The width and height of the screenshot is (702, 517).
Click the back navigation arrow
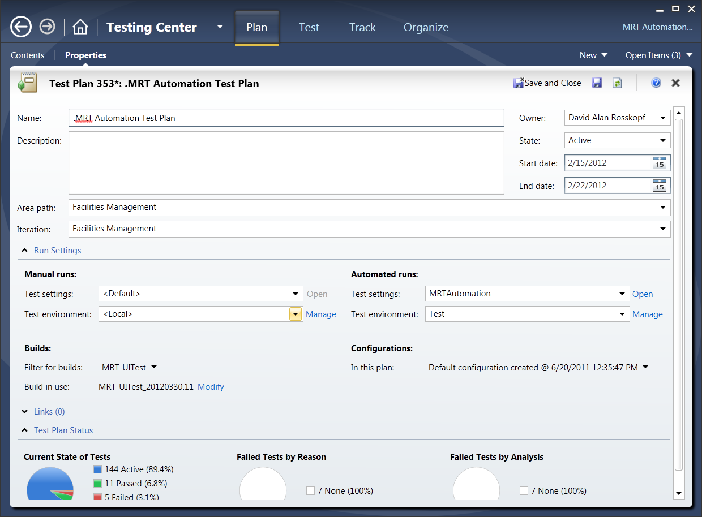click(x=21, y=27)
